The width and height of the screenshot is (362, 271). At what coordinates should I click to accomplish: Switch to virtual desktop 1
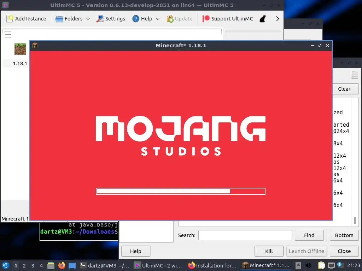coord(16,266)
